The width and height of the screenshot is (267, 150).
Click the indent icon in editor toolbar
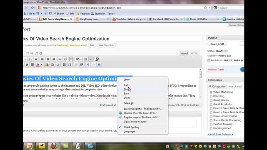tap(82, 65)
